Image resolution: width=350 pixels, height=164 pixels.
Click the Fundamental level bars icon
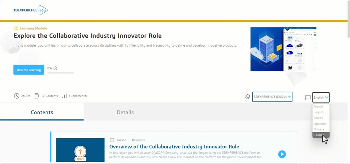point(65,96)
